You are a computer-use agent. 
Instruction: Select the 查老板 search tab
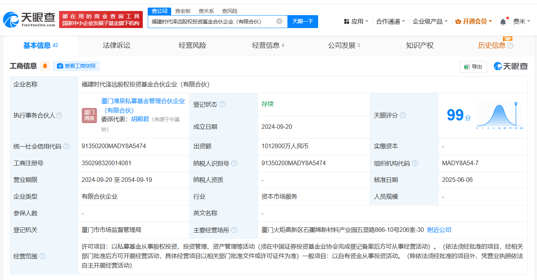pos(183,11)
